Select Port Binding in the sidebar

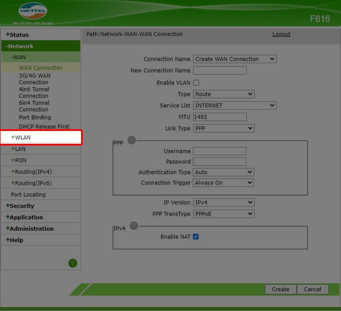35,117
